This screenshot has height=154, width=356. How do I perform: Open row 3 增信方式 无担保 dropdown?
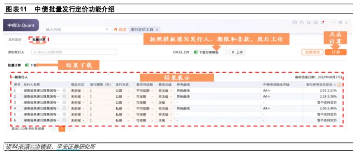(x=78, y=103)
